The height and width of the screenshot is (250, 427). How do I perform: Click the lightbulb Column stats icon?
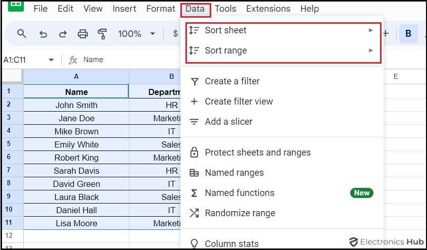(x=194, y=244)
